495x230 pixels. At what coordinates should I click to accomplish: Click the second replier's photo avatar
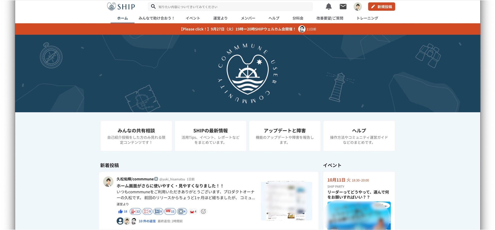click(x=127, y=221)
